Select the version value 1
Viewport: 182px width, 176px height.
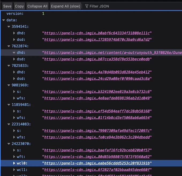point(43,14)
